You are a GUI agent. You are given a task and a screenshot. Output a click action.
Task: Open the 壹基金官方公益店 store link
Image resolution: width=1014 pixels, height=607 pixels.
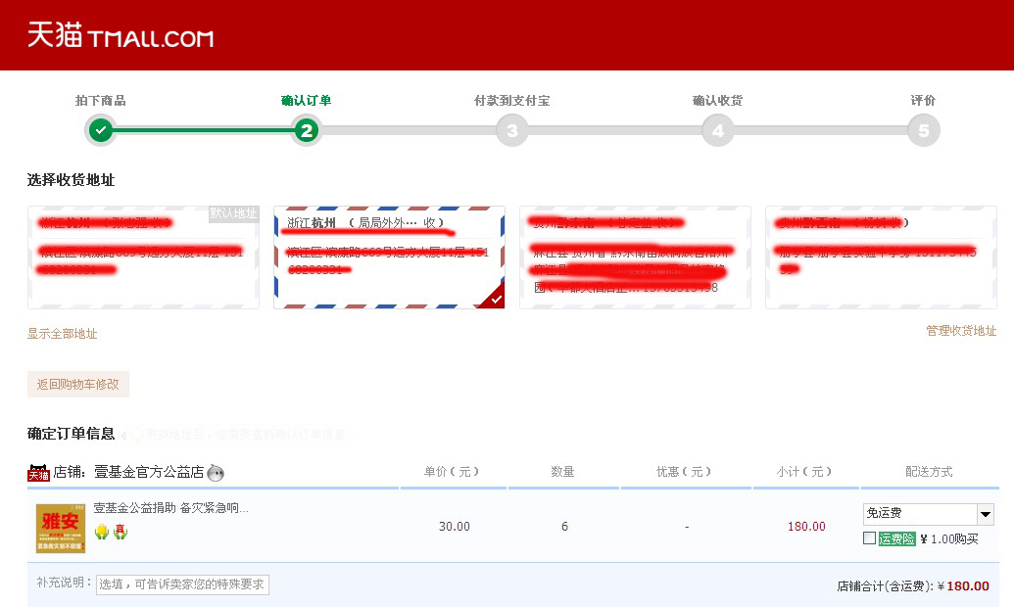tap(148, 472)
